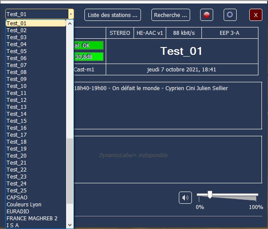Select Test_07 station
268x229 pixels.
coord(36,65)
